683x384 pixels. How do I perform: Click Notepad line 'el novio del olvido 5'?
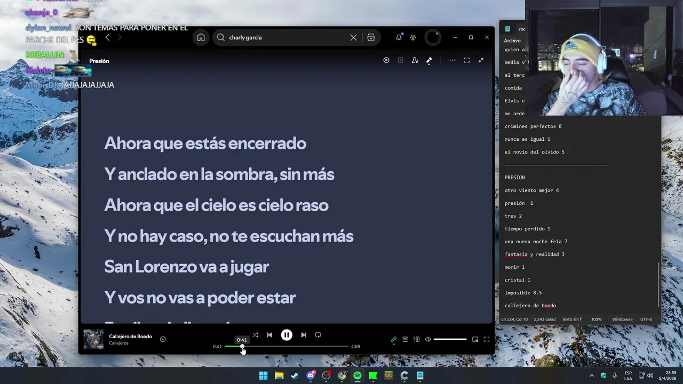coord(535,152)
